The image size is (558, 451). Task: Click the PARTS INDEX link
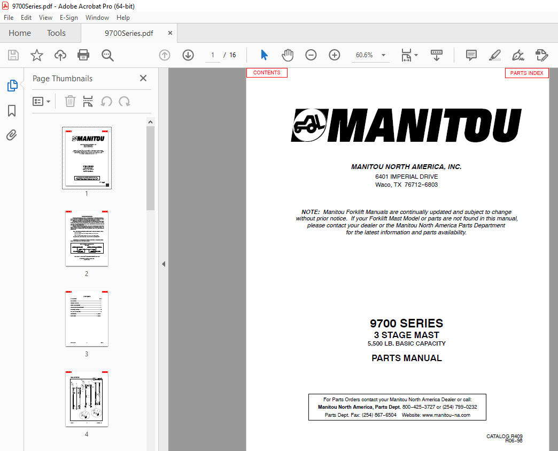(x=526, y=73)
